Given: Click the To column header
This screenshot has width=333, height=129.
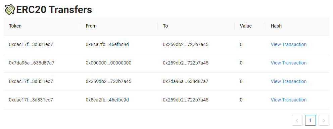Looking at the screenshot, I should 165,26.
